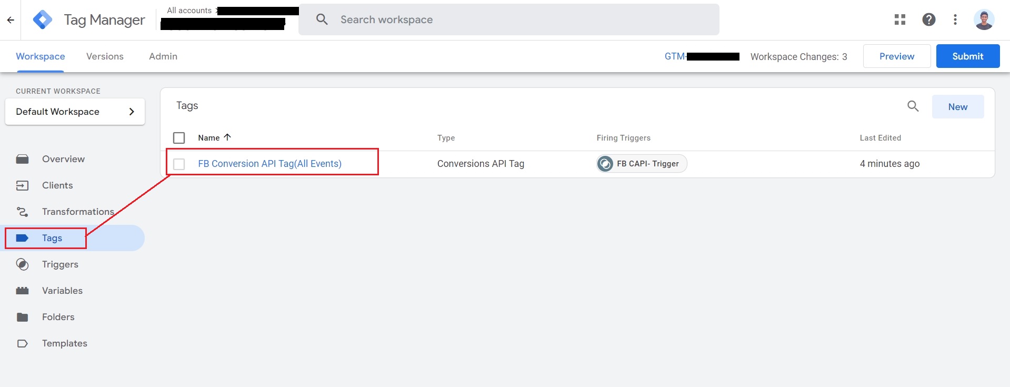Click the GTM container ID link
1010x387 pixels.
tap(702, 56)
